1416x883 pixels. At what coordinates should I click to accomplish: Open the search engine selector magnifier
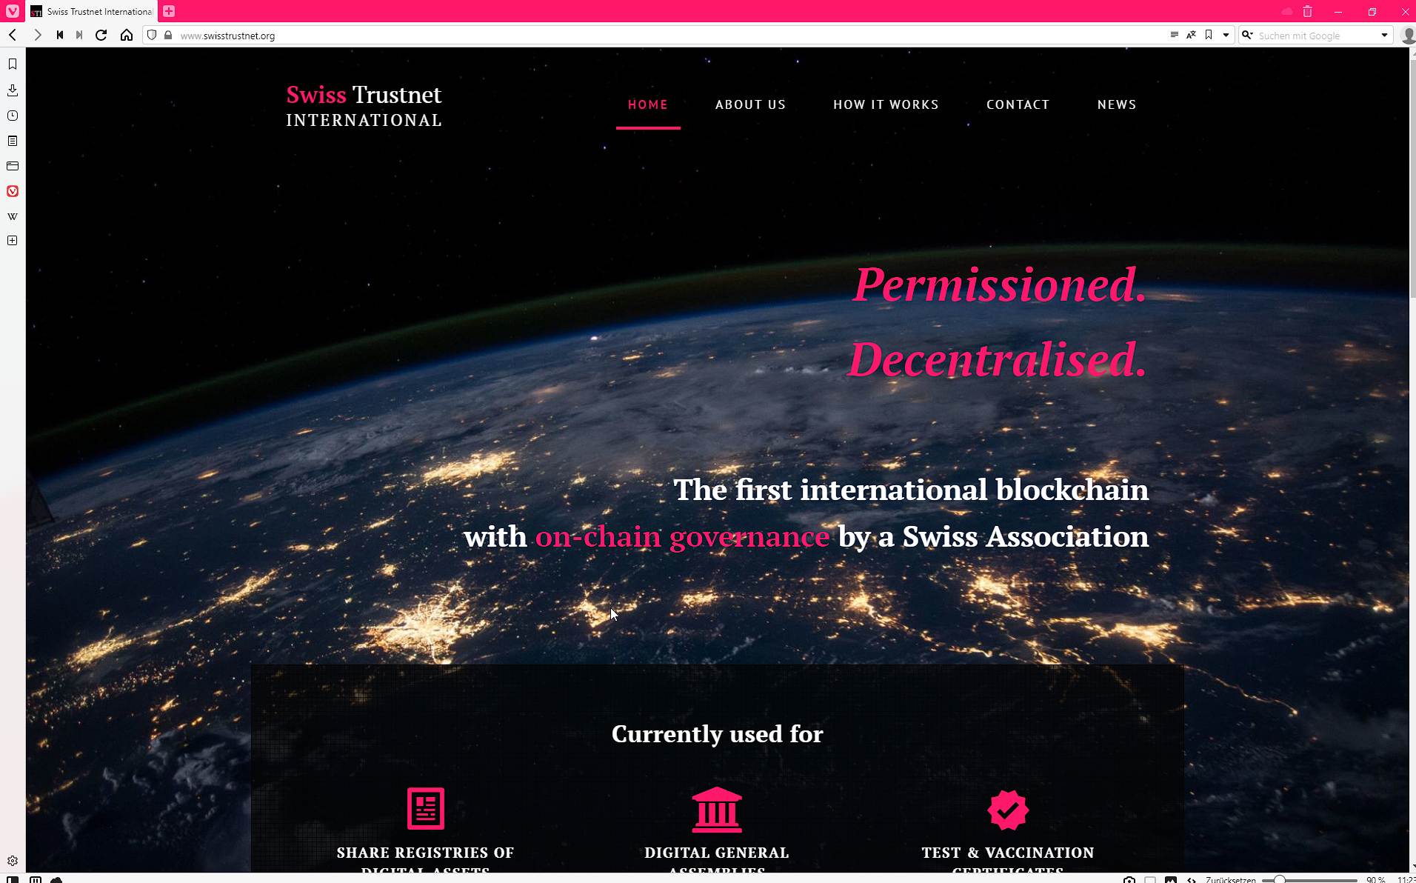[1248, 35]
